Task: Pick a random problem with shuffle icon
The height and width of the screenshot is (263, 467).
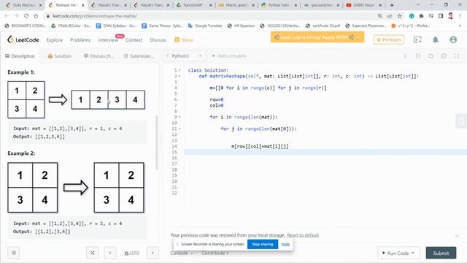Action: [x=93, y=253]
